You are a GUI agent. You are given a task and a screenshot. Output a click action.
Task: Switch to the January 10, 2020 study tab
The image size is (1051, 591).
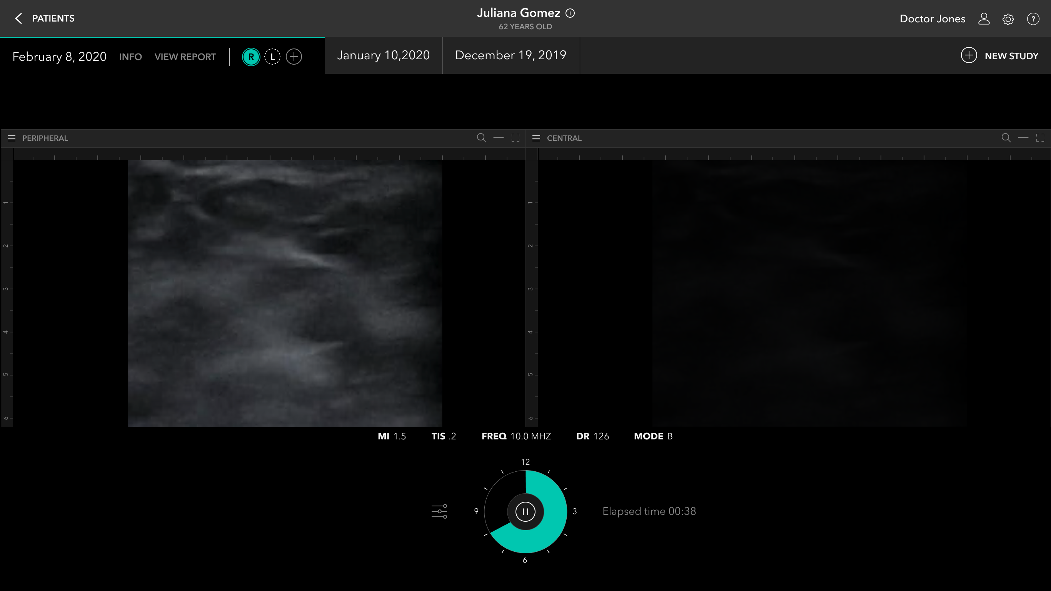[x=383, y=55]
